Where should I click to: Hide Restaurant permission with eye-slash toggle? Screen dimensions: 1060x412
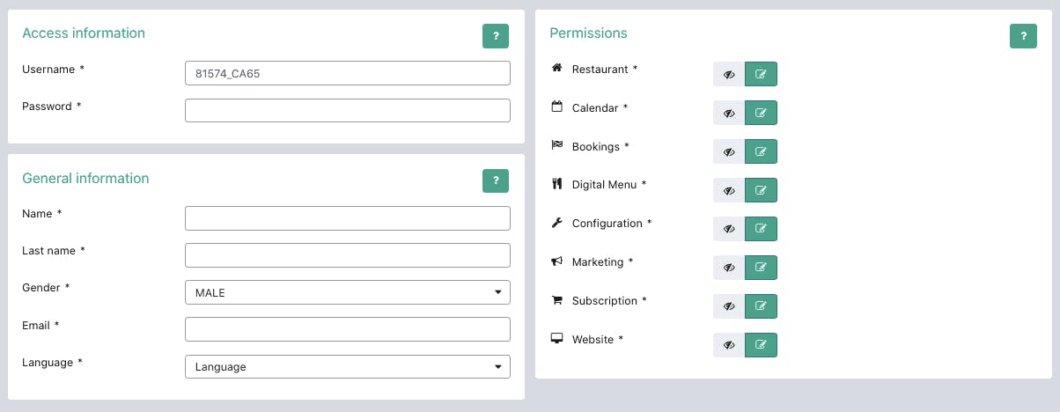click(729, 74)
